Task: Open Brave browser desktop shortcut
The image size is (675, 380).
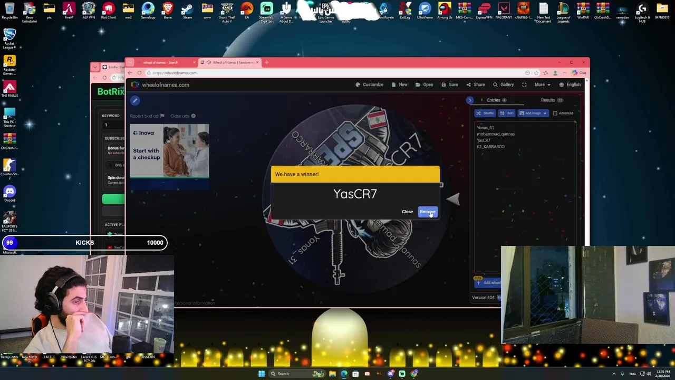Action: pyautogui.click(x=168, y=11)
